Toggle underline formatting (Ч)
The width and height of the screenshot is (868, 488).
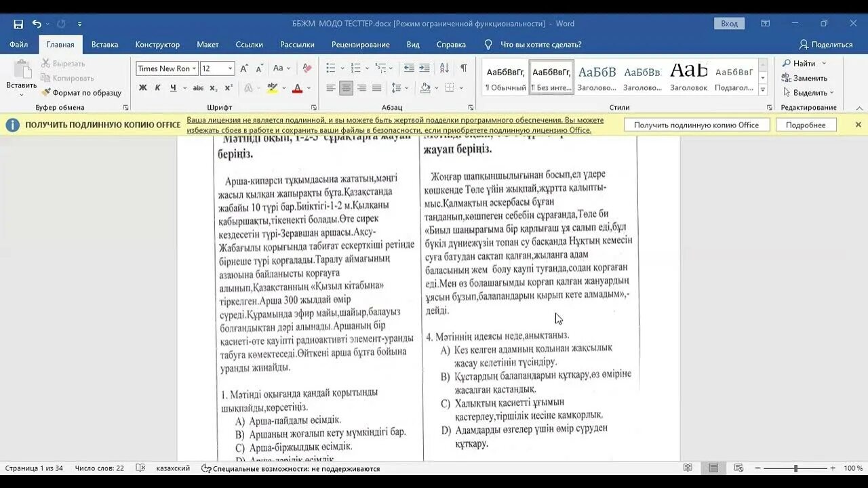tap(173, 88)
